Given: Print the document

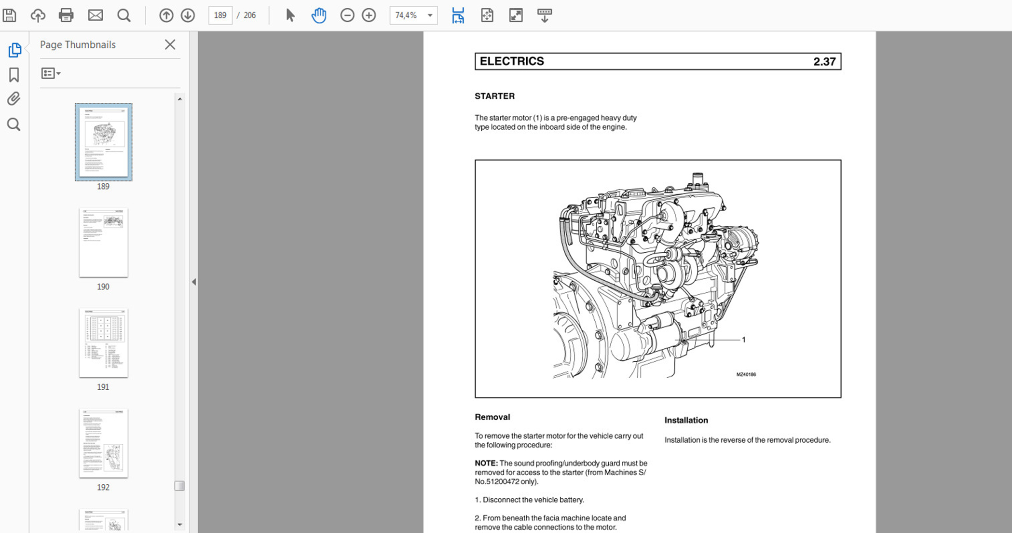Looking at the screenshot, I should [x=66, y=15].
